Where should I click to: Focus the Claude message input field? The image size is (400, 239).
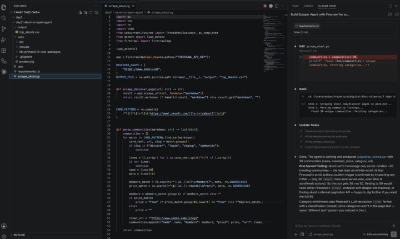tap(342, 226)
